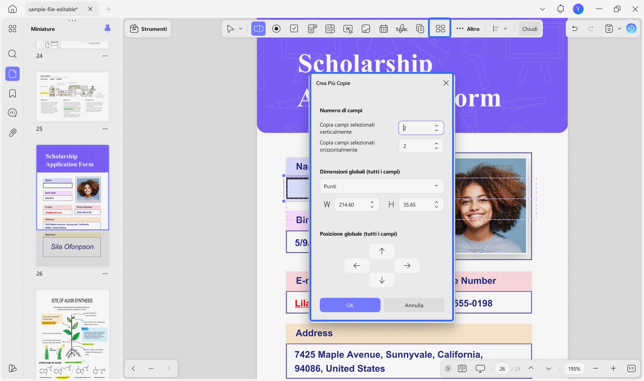Move all fields down with arrow
Viewport: 644px width, 381px height.
point(382,280)
